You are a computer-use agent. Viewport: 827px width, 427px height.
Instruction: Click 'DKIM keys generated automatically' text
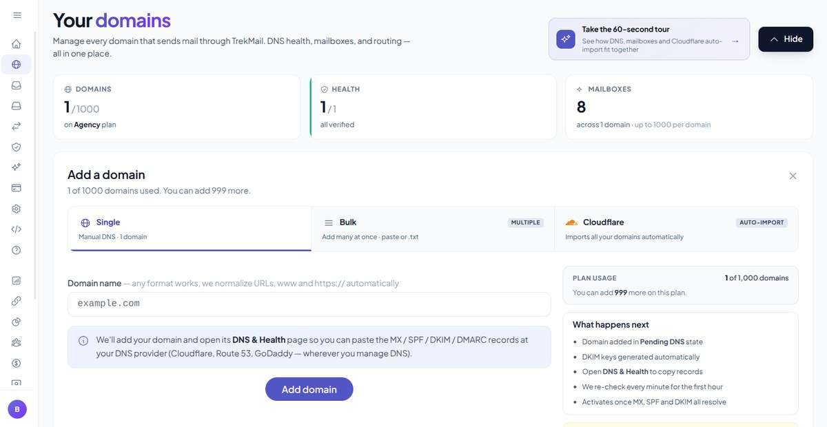click(x=640, y=357)
